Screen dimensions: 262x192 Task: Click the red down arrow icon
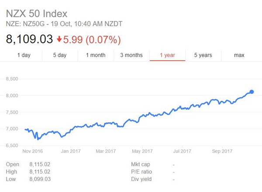pyautogui.click(x=60, y=39)
